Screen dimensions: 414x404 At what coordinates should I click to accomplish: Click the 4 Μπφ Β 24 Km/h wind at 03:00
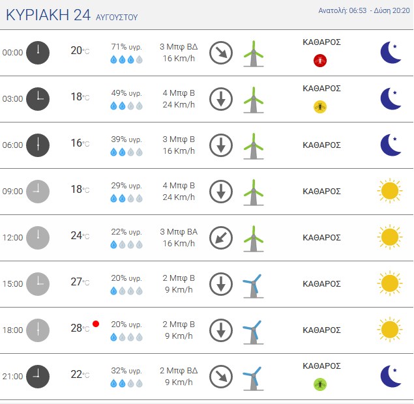[x=179, y=99]
